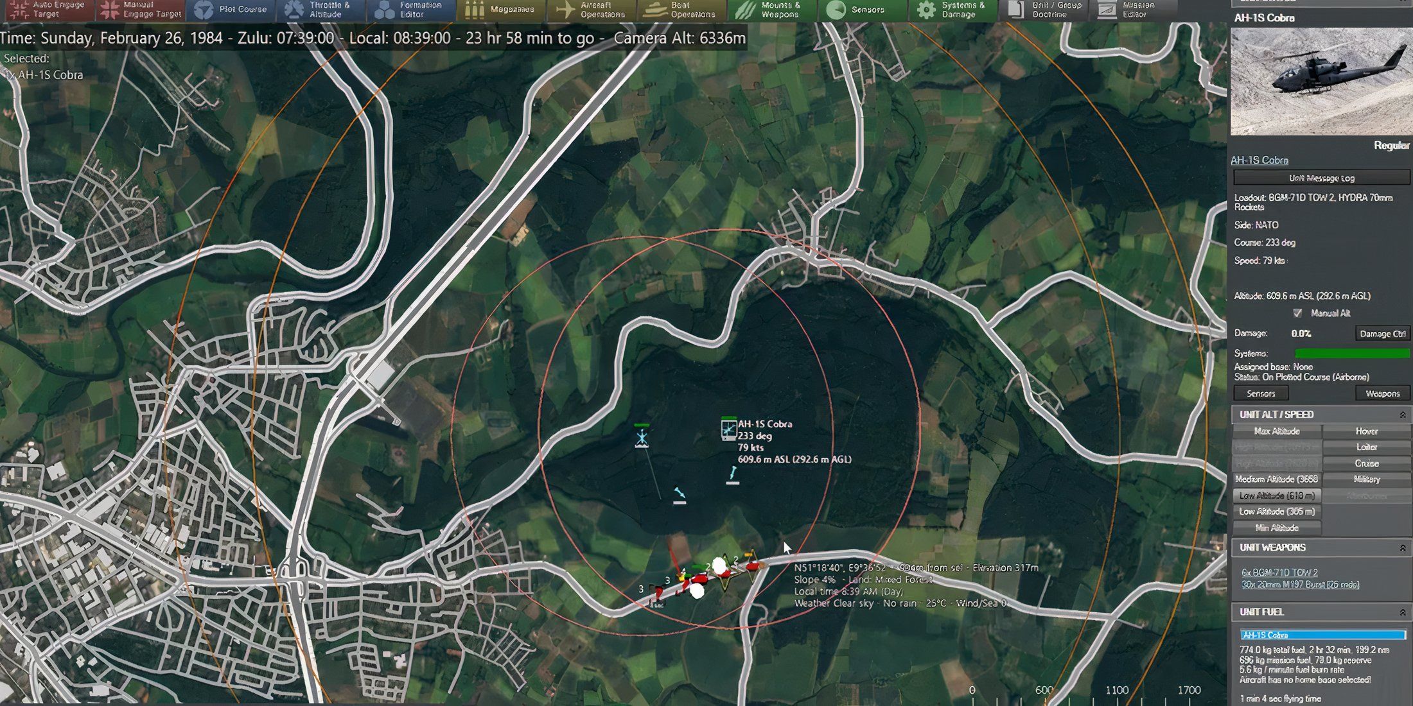Open the Plot Course tool
Image resolution: width=1413 pixels, height=706 pixels.
point(231,10)
